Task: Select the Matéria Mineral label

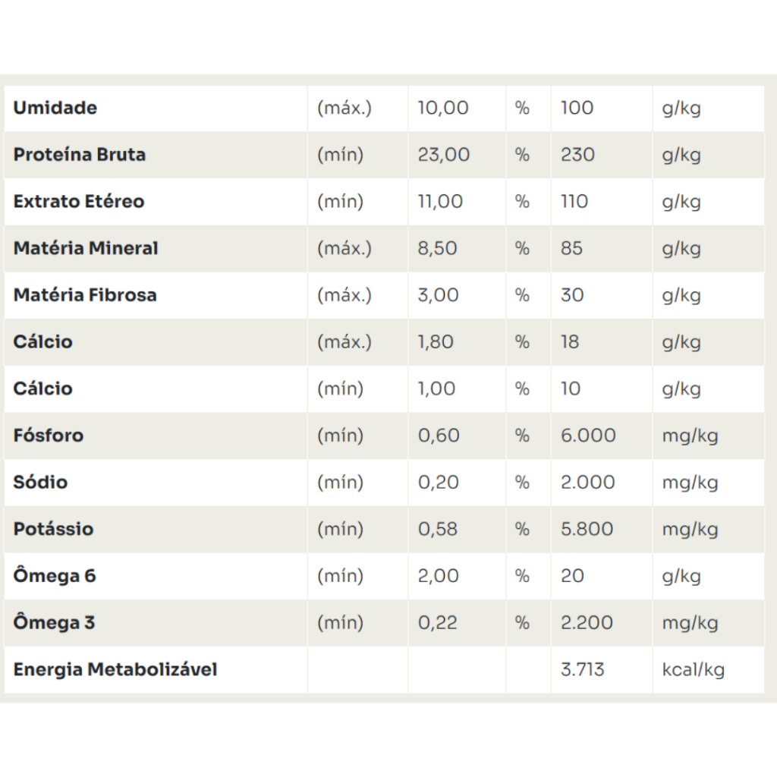Action: [x=86, y=248]
